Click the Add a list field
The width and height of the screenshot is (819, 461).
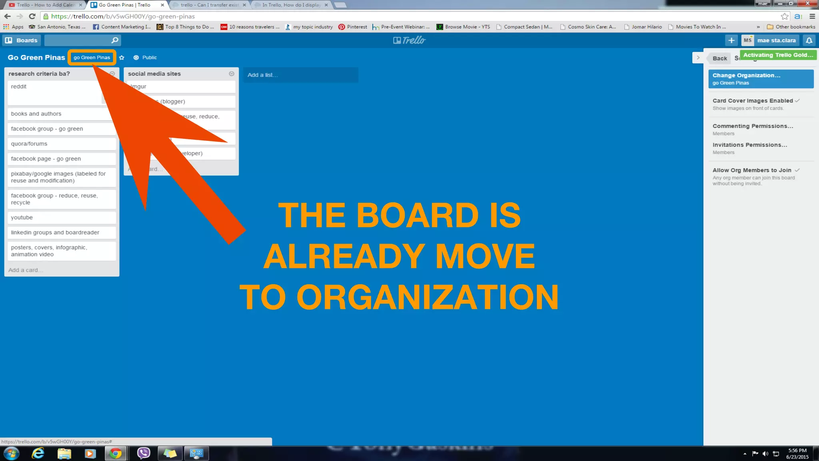[301, 75]
